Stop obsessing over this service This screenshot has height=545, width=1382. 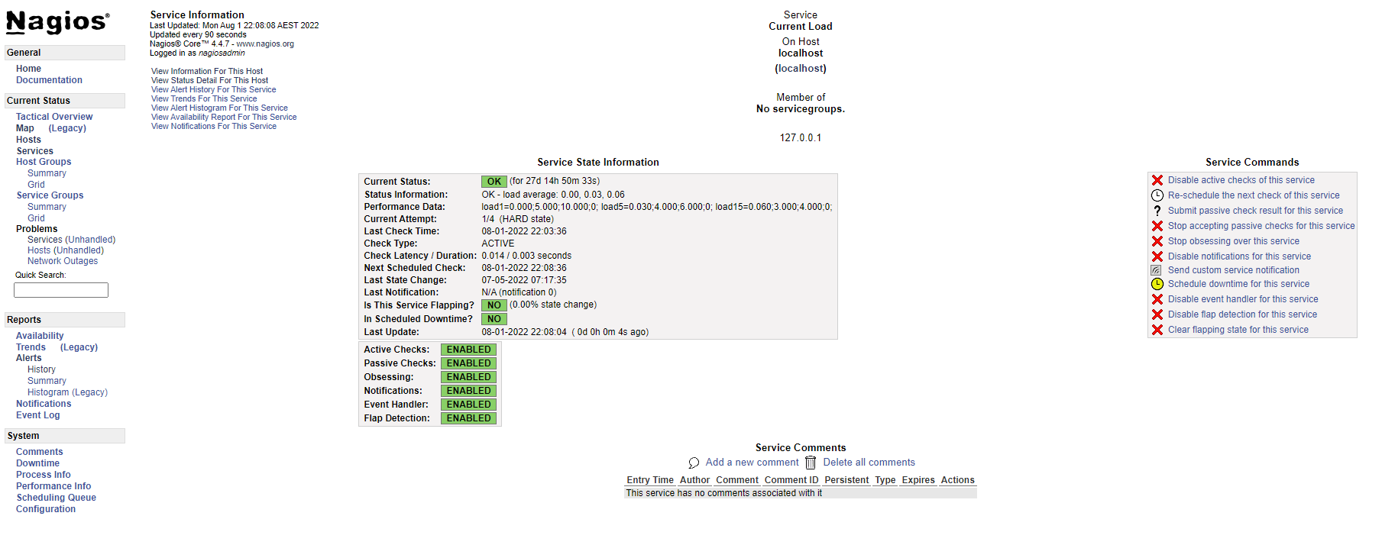point(1233,241)
